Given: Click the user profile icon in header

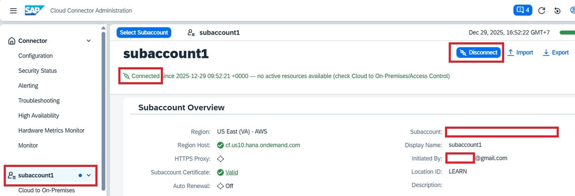Looking at the screenshot, I should click(x=572, y=11).
